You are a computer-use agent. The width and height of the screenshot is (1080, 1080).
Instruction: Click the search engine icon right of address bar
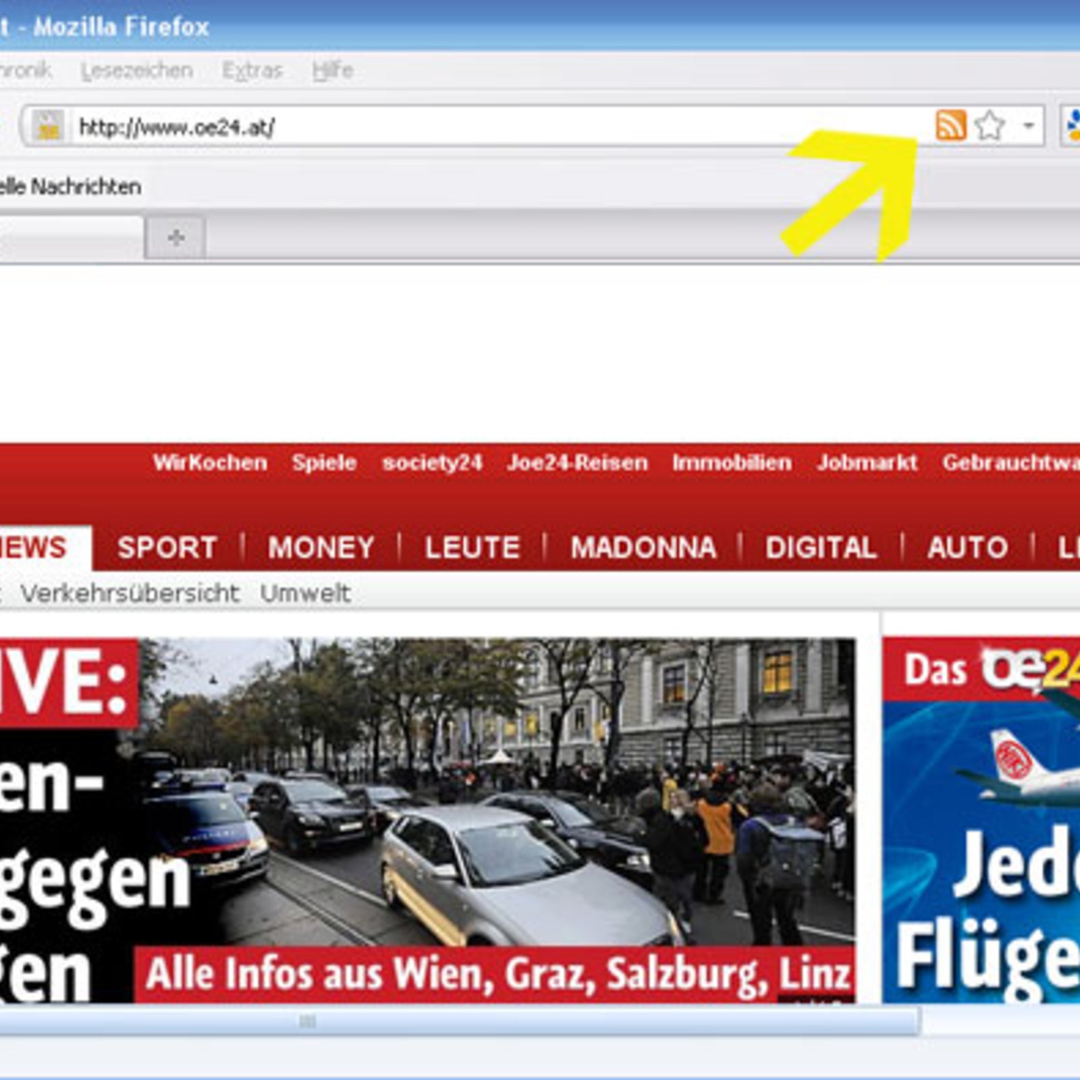coord(1072,126)
